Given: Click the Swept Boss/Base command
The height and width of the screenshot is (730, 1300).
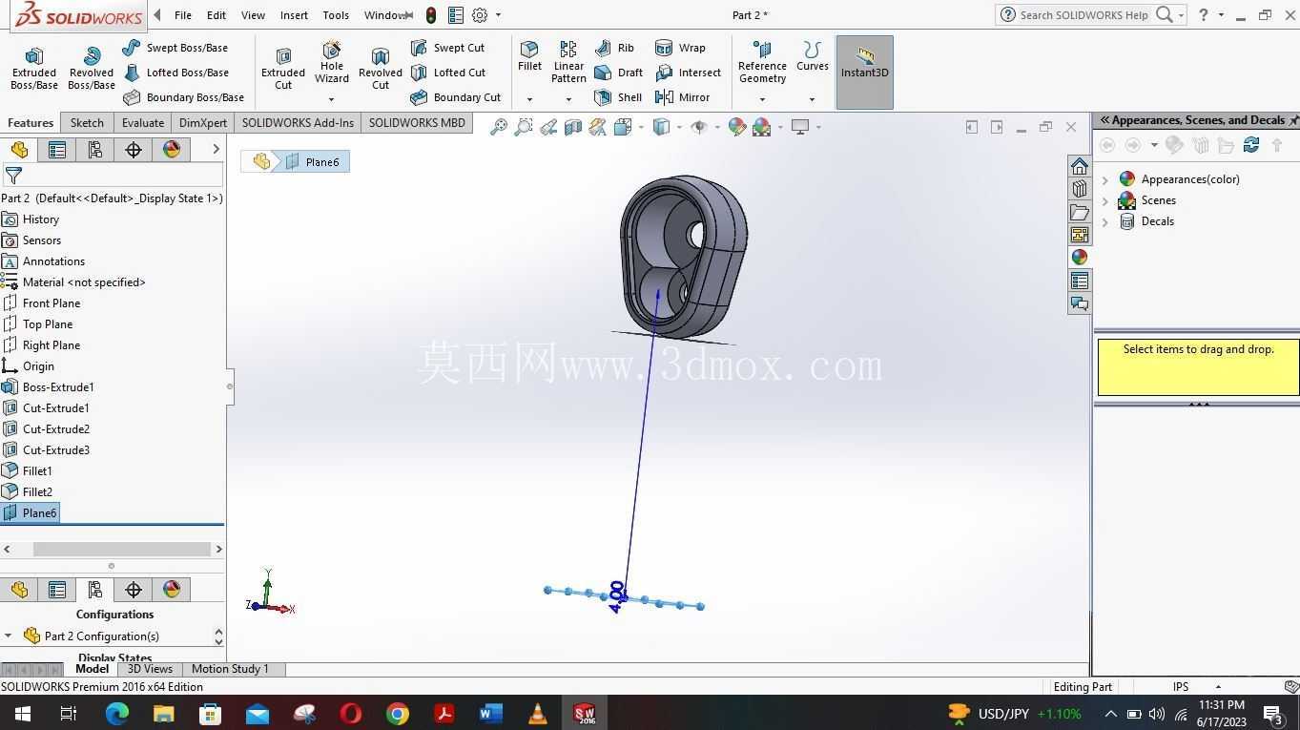Looking at the screenshot, I should click(x=175, y=48).
